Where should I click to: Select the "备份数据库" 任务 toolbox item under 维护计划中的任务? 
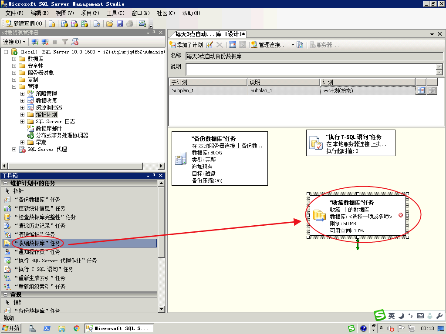tap(80, 200)
